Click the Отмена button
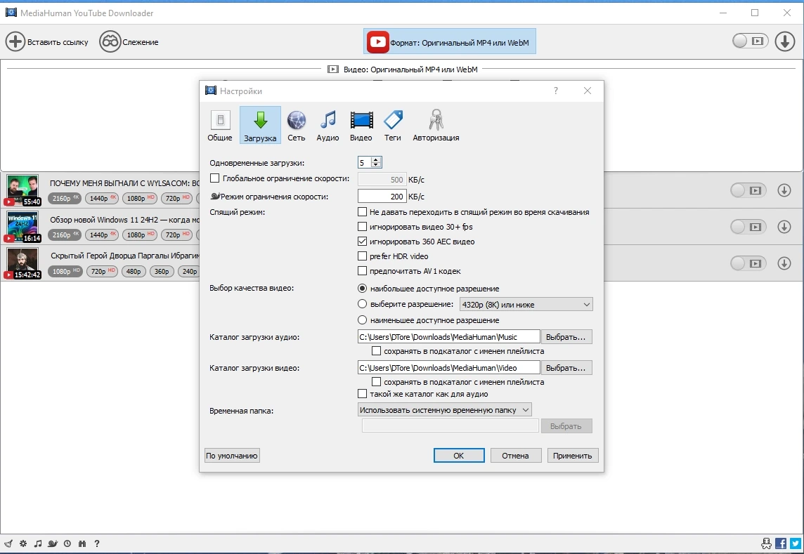Viewport: 804px width, 554px height. [515, 456]
